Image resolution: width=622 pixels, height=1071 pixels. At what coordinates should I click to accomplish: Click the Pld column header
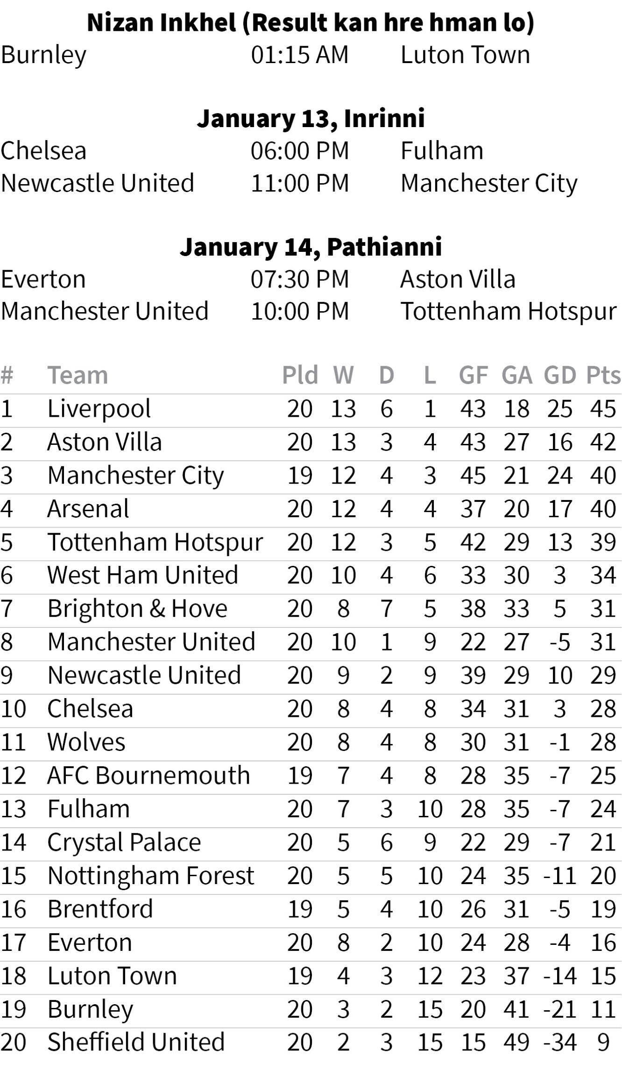pyautogui.click(x=300, y=375)
